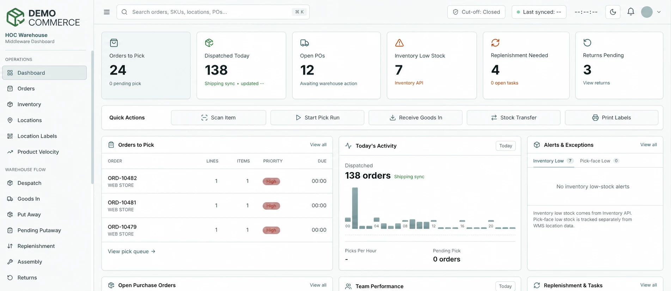The height and width of the screenshot is (291, 671).
Task: Click the Pending Putaway clipboard icon
Action: 10,230
